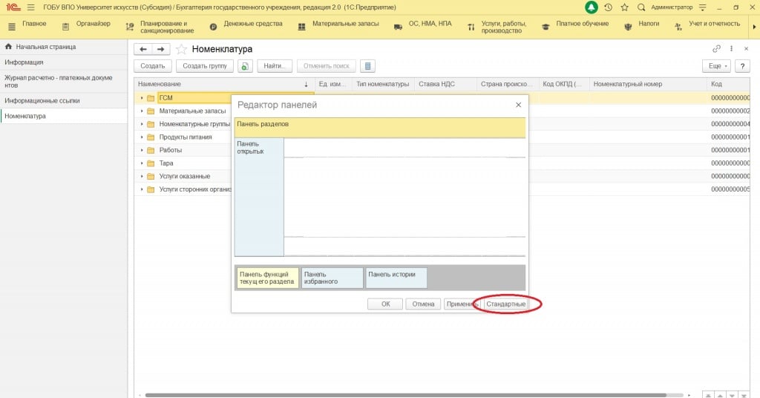Viewport: 760px width, 398px height.
Task: Click the back navigation arrow
Action: [x=143, y=49]
